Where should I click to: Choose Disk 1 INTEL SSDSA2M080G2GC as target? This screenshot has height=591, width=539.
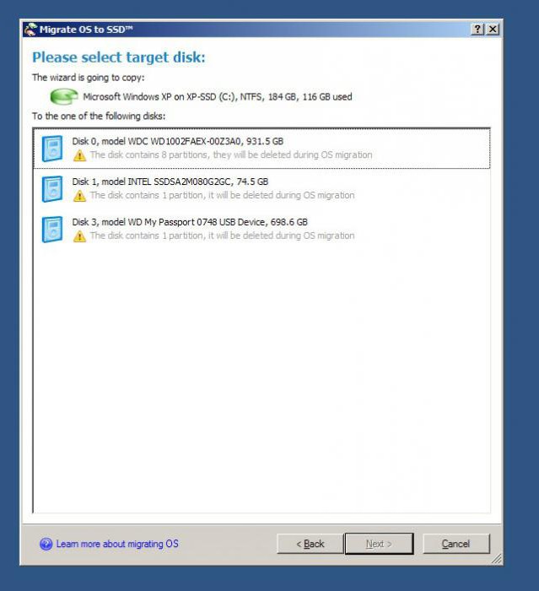261,189
